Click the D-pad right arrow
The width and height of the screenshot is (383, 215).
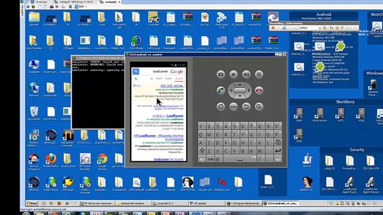[249, 90]
